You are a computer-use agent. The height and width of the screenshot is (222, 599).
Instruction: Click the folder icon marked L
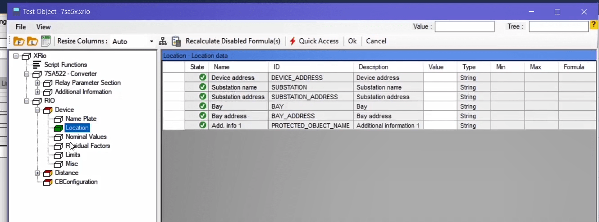tap(32, 41)
